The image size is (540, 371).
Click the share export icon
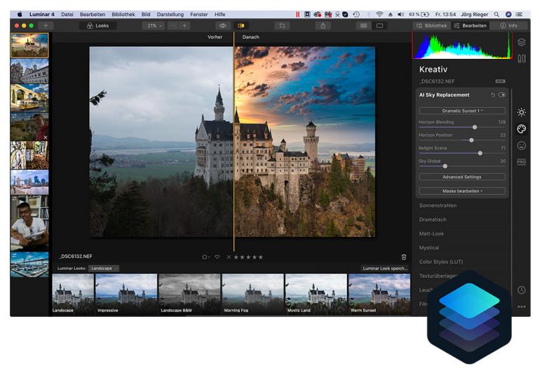[x=323, y=25]
